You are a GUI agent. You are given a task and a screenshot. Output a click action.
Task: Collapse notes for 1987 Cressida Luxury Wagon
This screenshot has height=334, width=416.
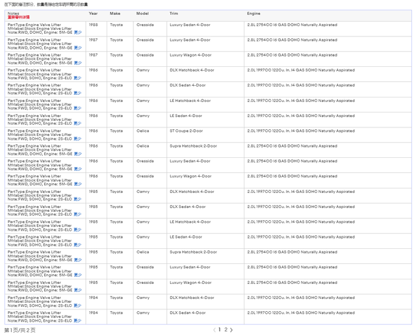coord(78,63)
